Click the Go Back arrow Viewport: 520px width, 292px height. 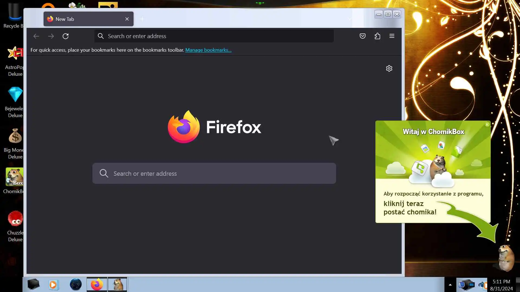(x=36, y=36)
